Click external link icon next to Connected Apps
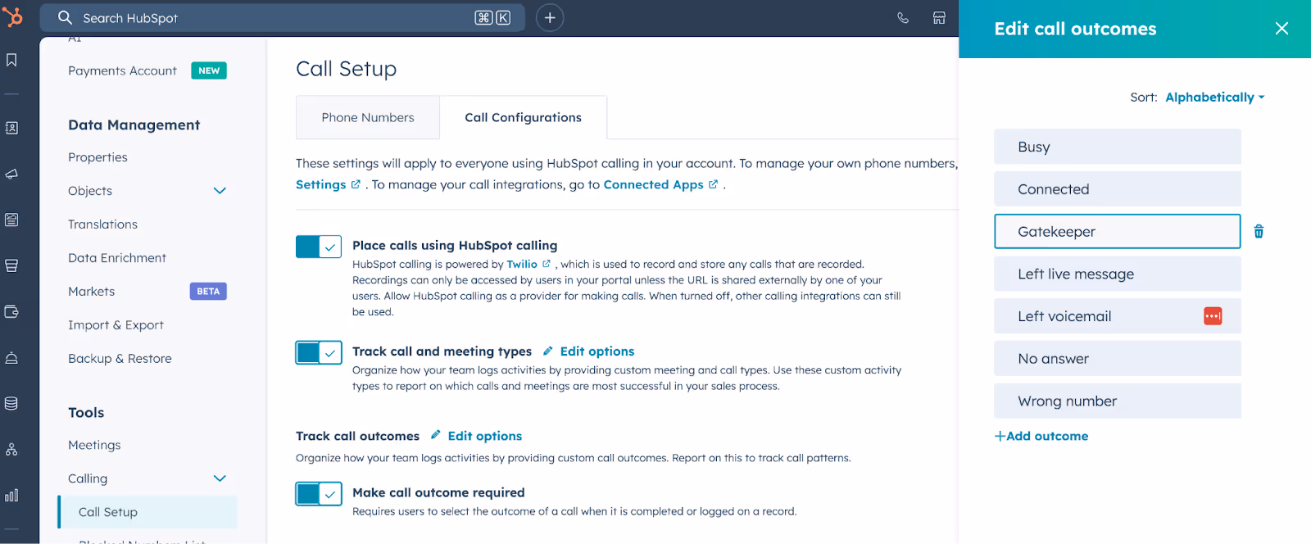The height and width of the screenshot is (544, 1311). pos(713,184)
